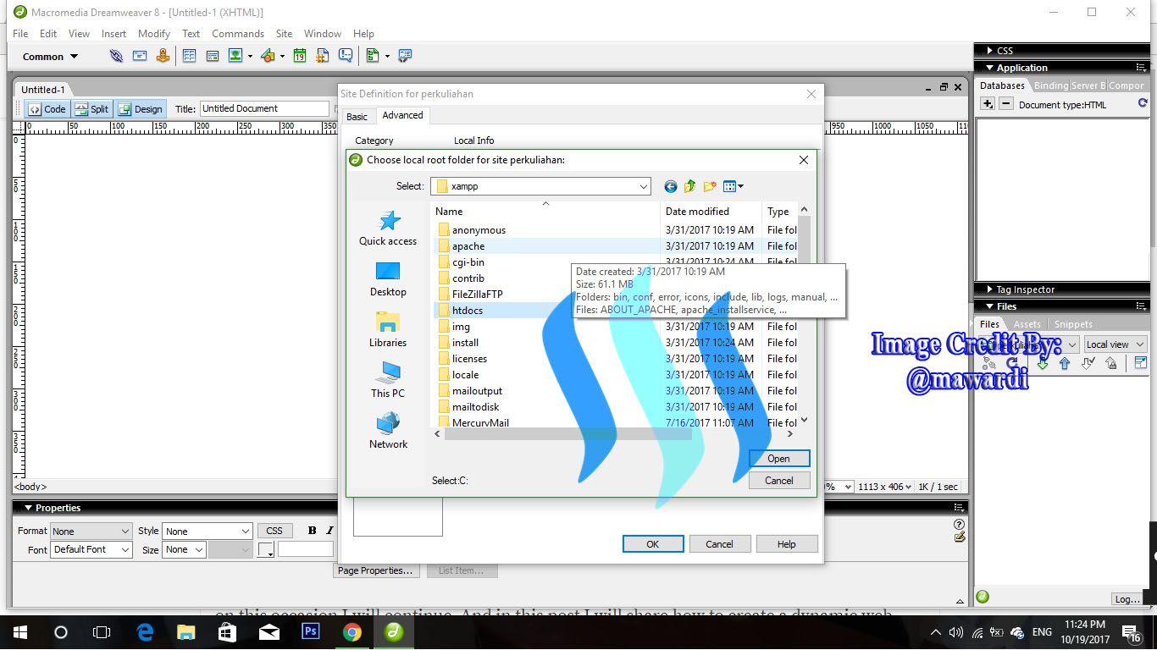Open the Font dropdown showing Default Font

(91, 549)
